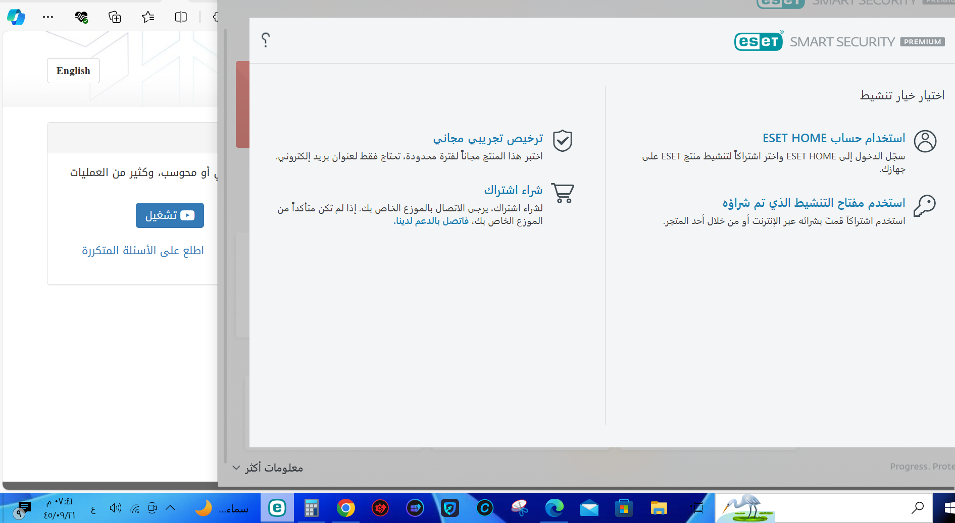Open Edge Collections icon
The width and height of the screenshot is (955, 523).
point(115,17)
